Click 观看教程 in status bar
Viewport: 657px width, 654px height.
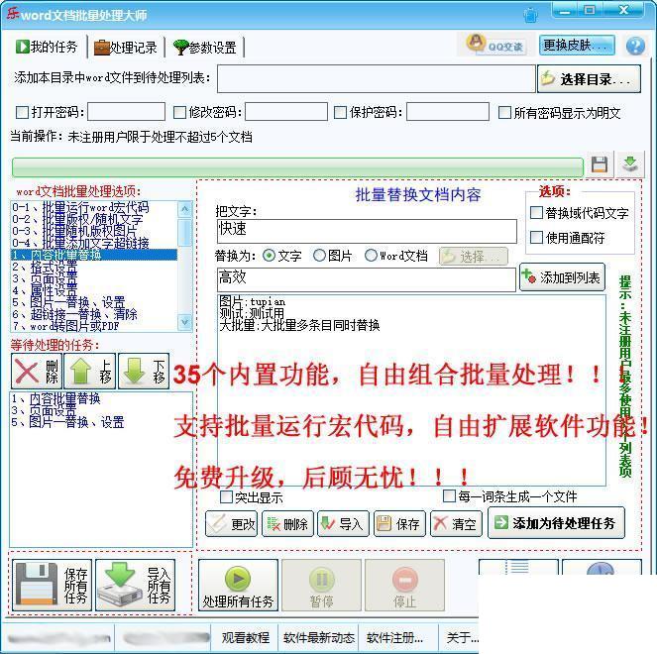246,637
